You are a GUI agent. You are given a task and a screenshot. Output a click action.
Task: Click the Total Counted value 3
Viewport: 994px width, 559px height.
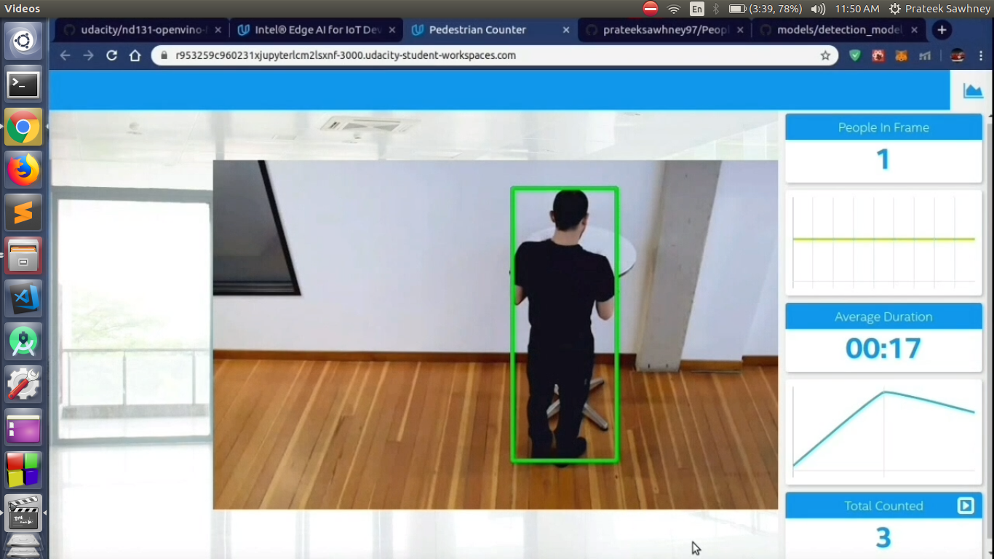tap(883, 538)
